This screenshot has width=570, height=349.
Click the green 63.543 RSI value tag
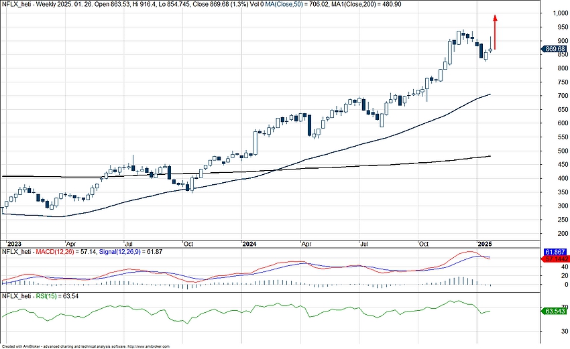pyautogui.click(x=554, y=311)
